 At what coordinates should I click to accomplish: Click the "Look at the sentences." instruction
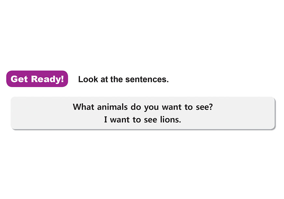123,79
